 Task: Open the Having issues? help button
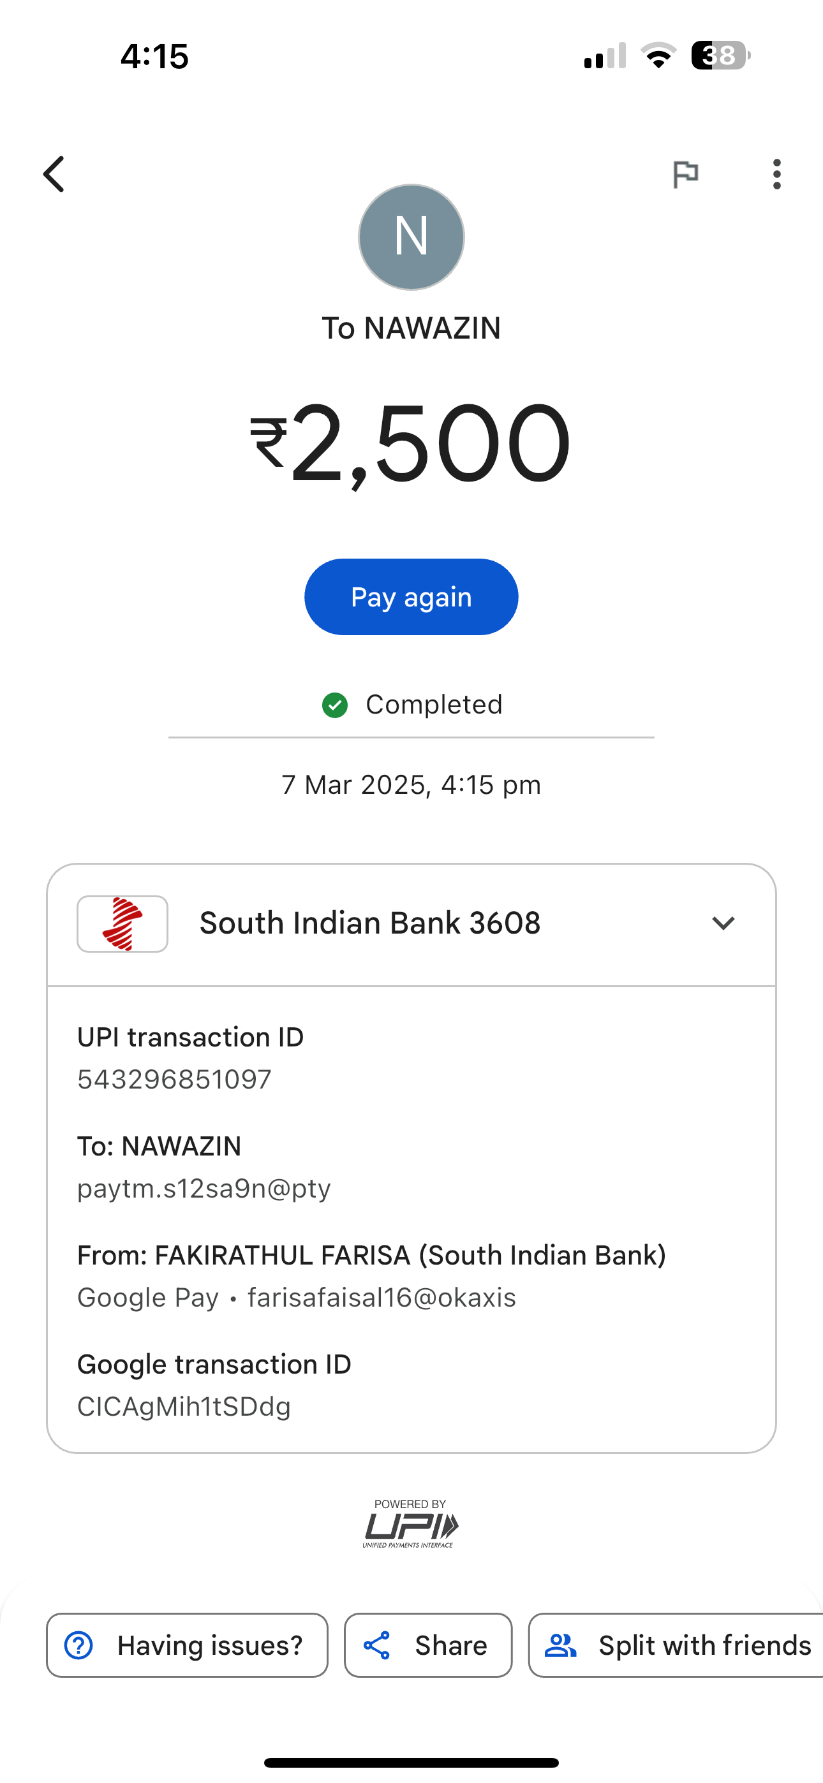[x=187, y=1645]
